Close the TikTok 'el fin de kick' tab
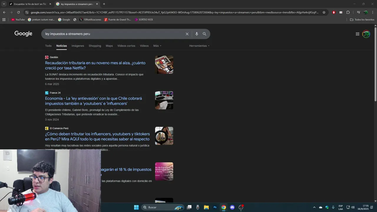The width and height of the screenshot is (377, 212). click(50, 4)
